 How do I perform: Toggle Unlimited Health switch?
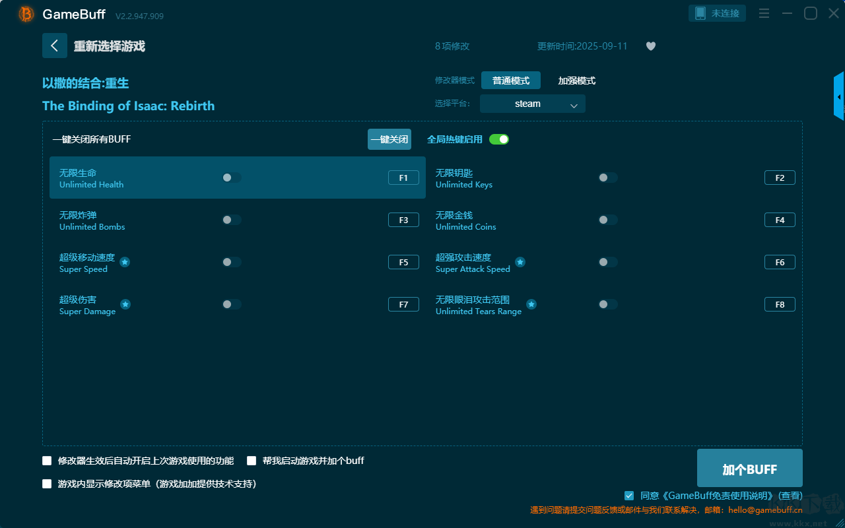pos(232,178)
